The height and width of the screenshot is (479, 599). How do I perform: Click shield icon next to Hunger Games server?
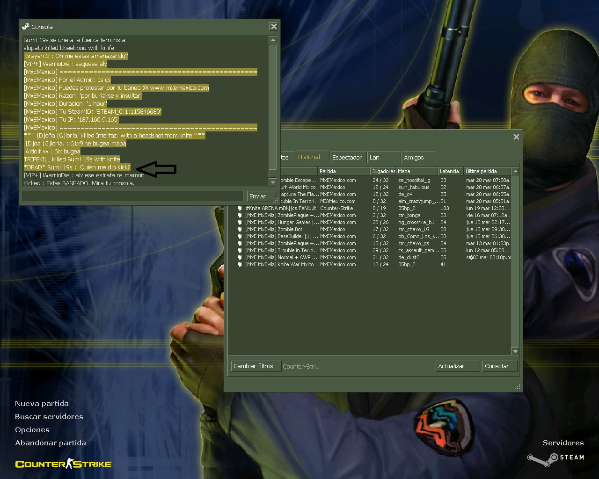point(240,222)
